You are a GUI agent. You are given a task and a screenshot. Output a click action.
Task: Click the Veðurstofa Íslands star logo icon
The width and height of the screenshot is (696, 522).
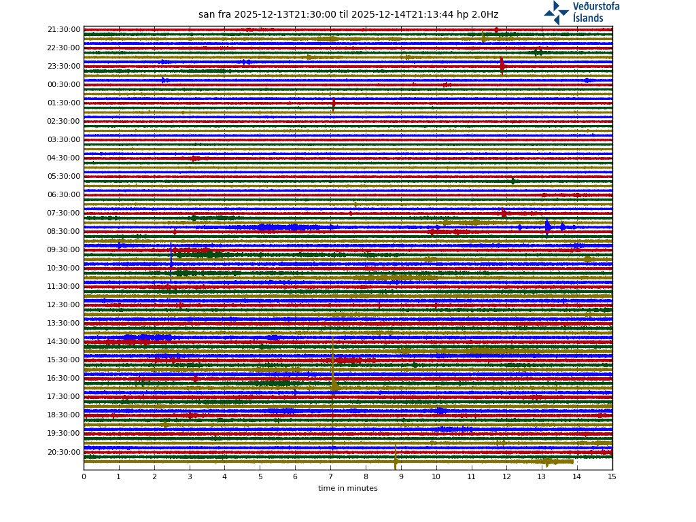click(x=557, y=12)
